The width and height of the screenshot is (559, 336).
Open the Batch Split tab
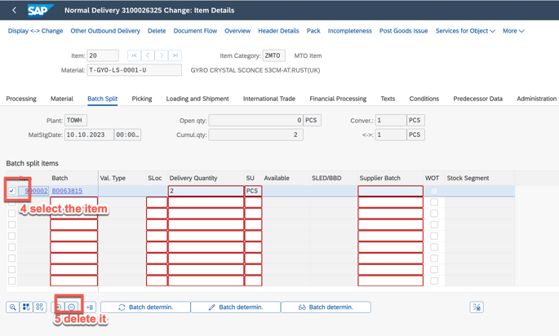click(102, 99)
